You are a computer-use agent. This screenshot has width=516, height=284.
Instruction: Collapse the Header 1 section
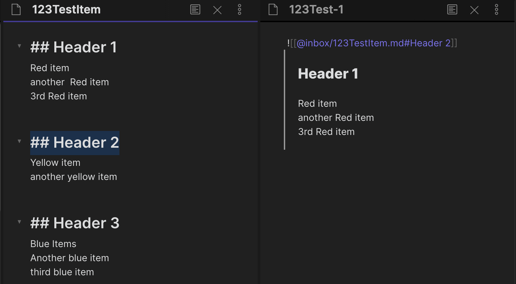(x=19, y=46)
